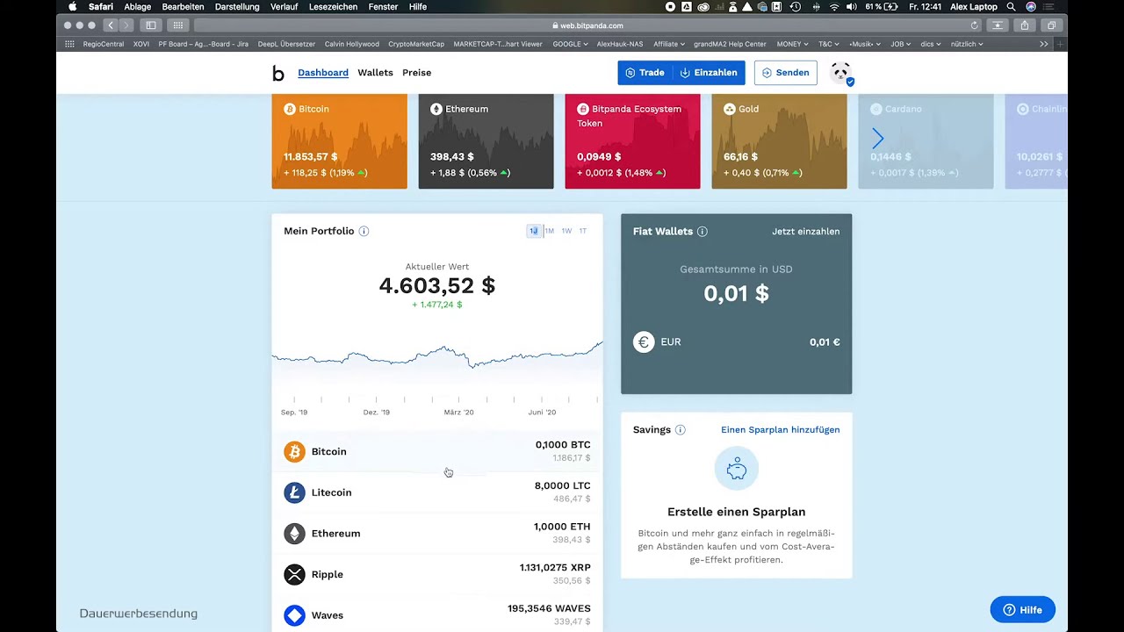Screen dimensions: 1124x632
Task: Open the Verlauf menu
Action: click(285, 6)
